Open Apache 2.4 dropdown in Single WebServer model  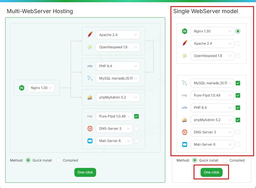[212, 44]
